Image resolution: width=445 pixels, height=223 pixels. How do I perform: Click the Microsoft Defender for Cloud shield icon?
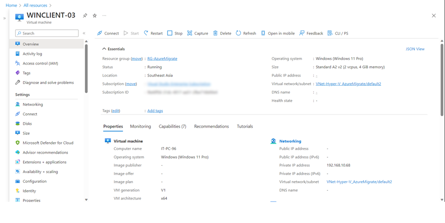click(x=18, y=143)
